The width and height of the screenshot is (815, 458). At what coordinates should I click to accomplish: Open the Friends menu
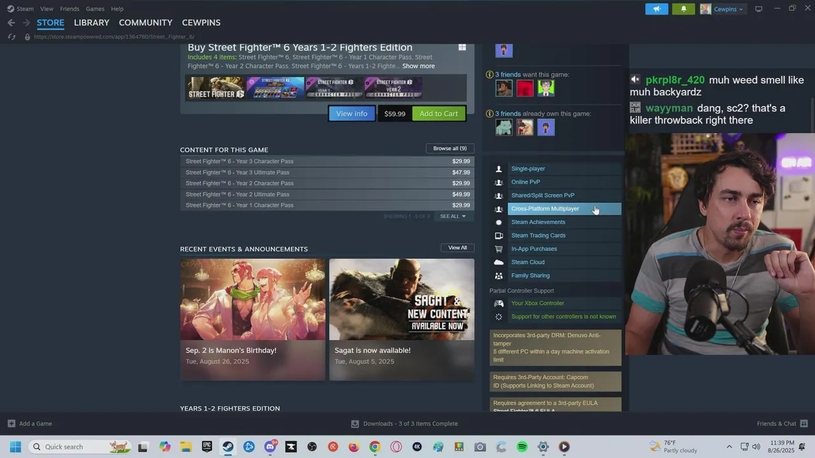pyautogui.click(x=69, y=9)
